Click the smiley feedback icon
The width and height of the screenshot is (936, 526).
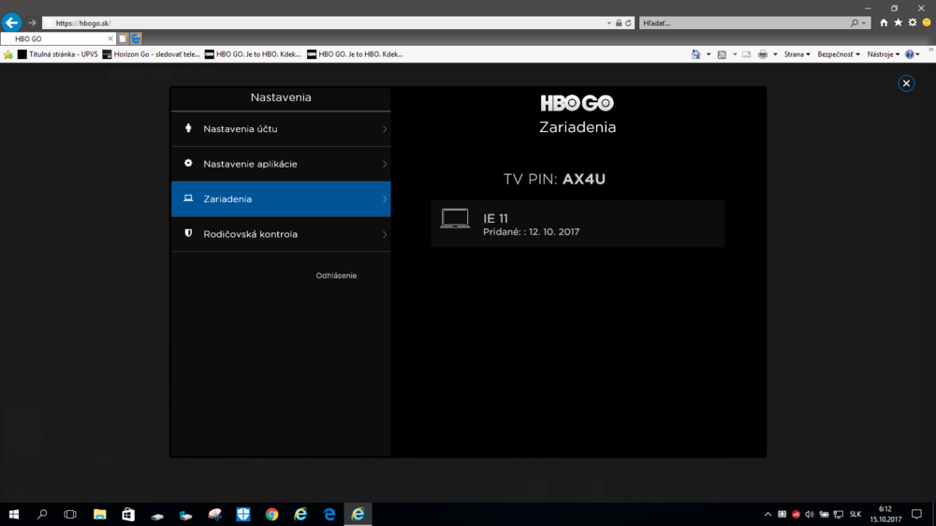(927, 22)
